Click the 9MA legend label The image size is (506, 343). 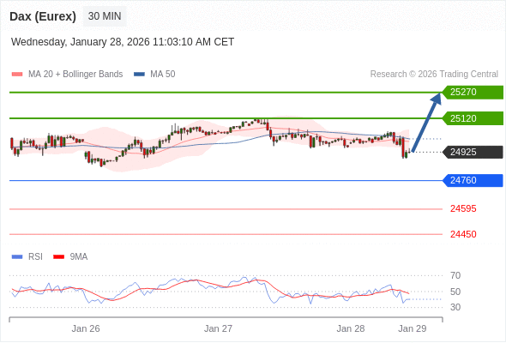(x=79, y=257)
